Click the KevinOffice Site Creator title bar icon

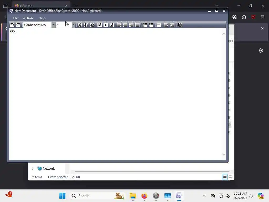(11, 11)
